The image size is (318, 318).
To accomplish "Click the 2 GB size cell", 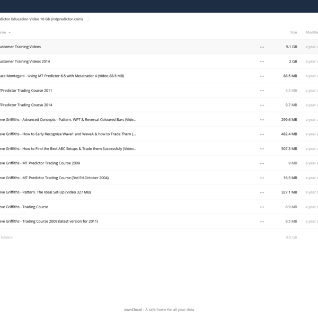I will tap(293, 61).
